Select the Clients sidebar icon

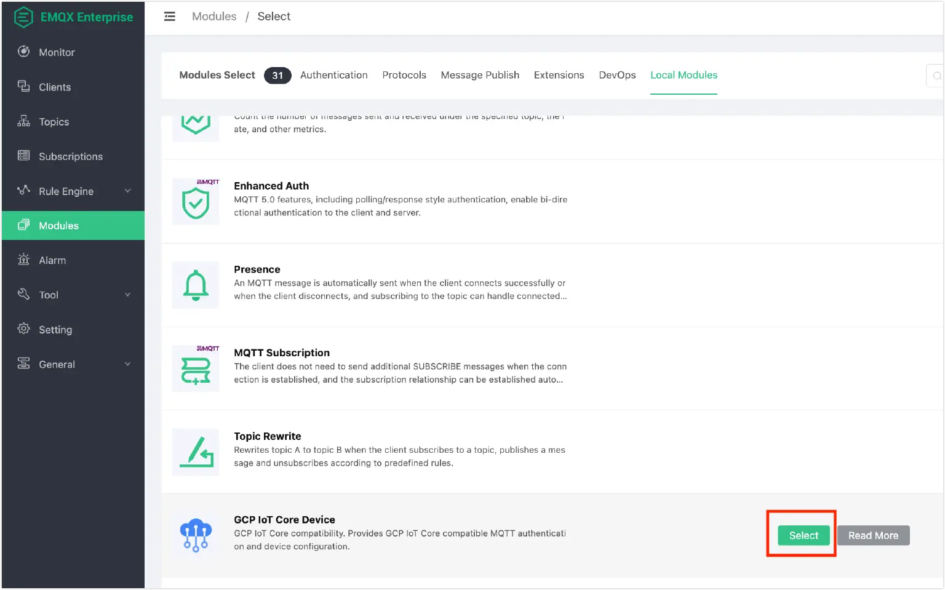23,87
